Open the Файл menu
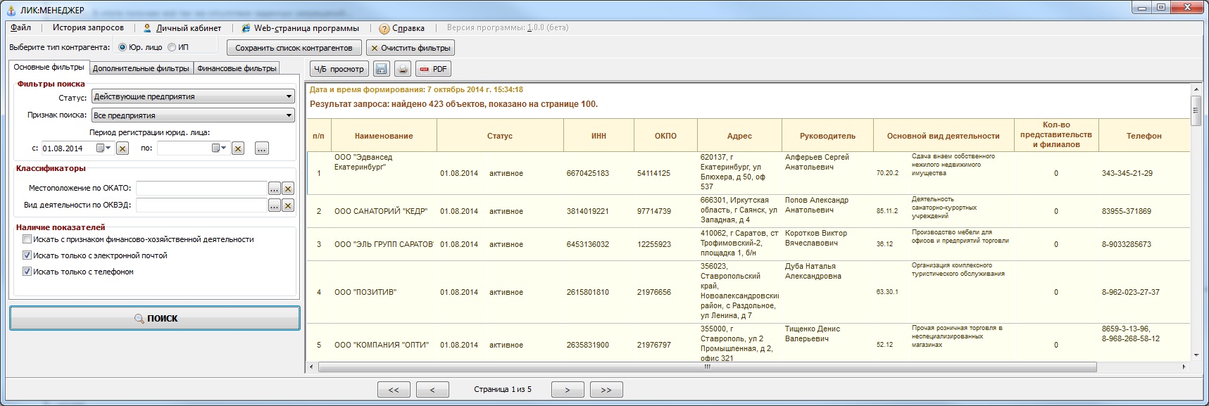The width and height of the screenshot is (1209, 406). point(21,28)
